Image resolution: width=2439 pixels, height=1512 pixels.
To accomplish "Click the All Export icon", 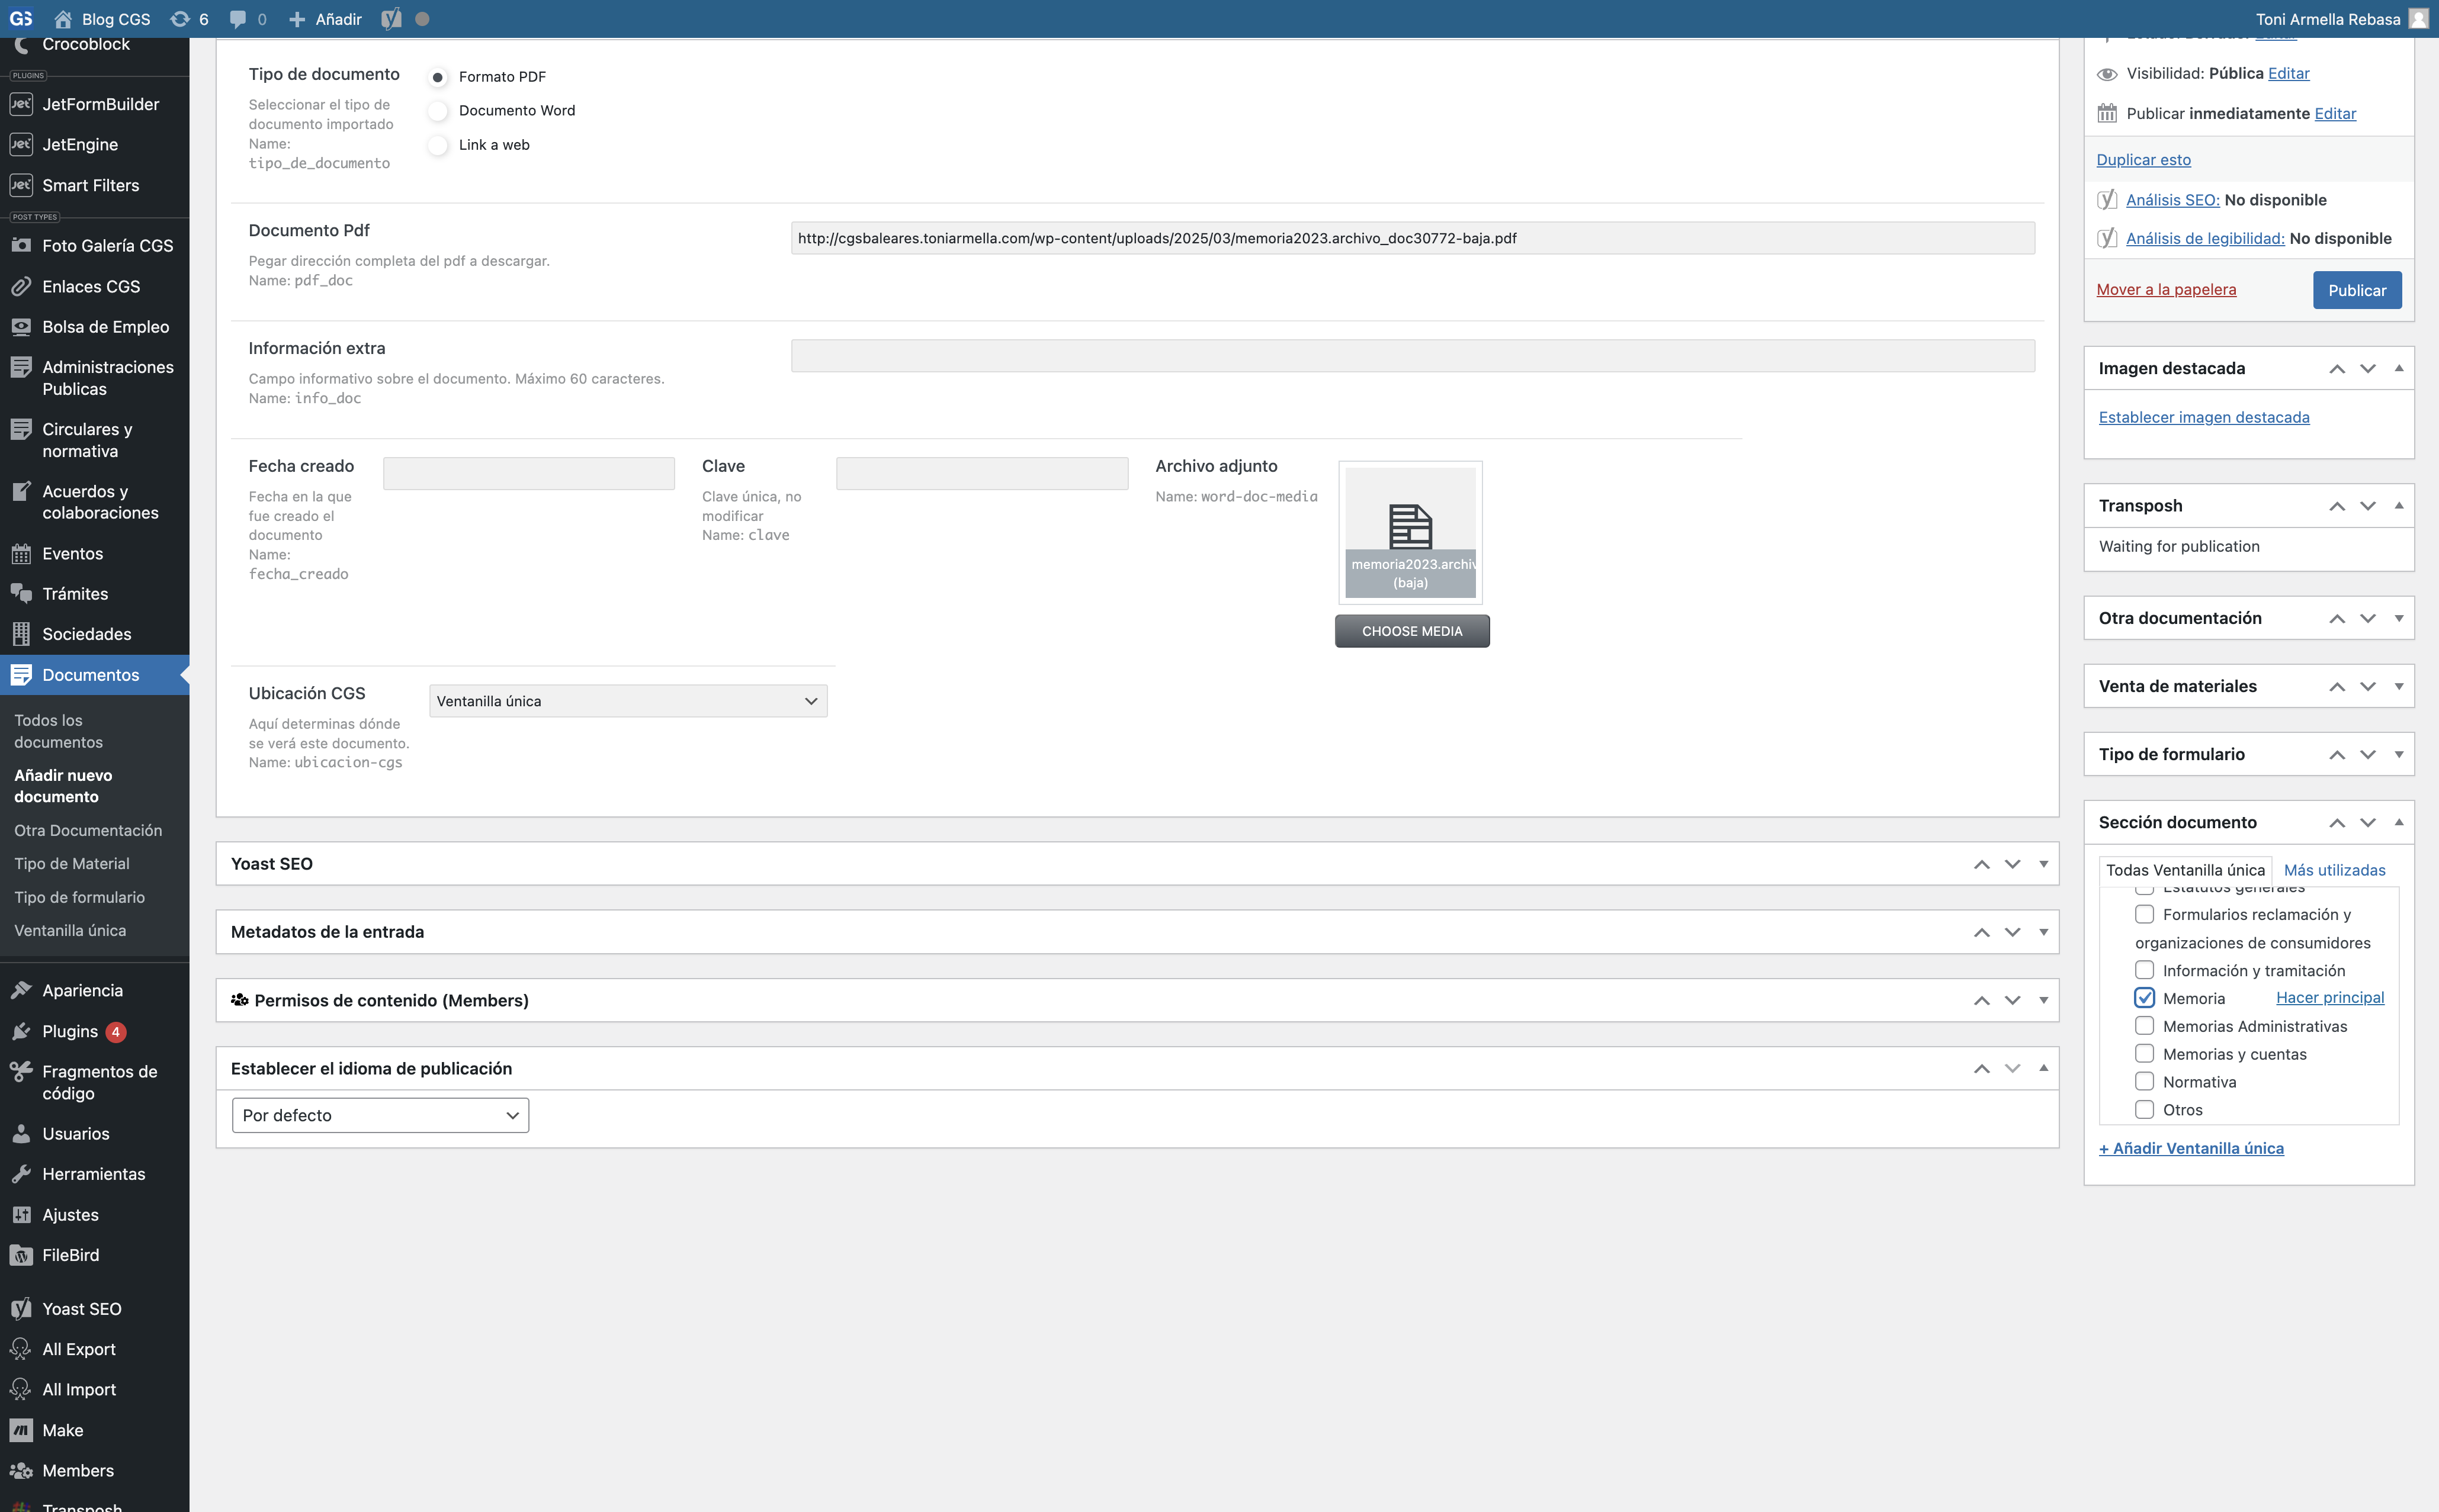I will click(x=21, y=1349).
